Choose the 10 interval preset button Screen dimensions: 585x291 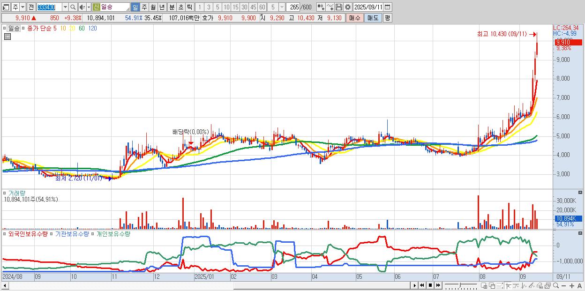tap(226, 7)
